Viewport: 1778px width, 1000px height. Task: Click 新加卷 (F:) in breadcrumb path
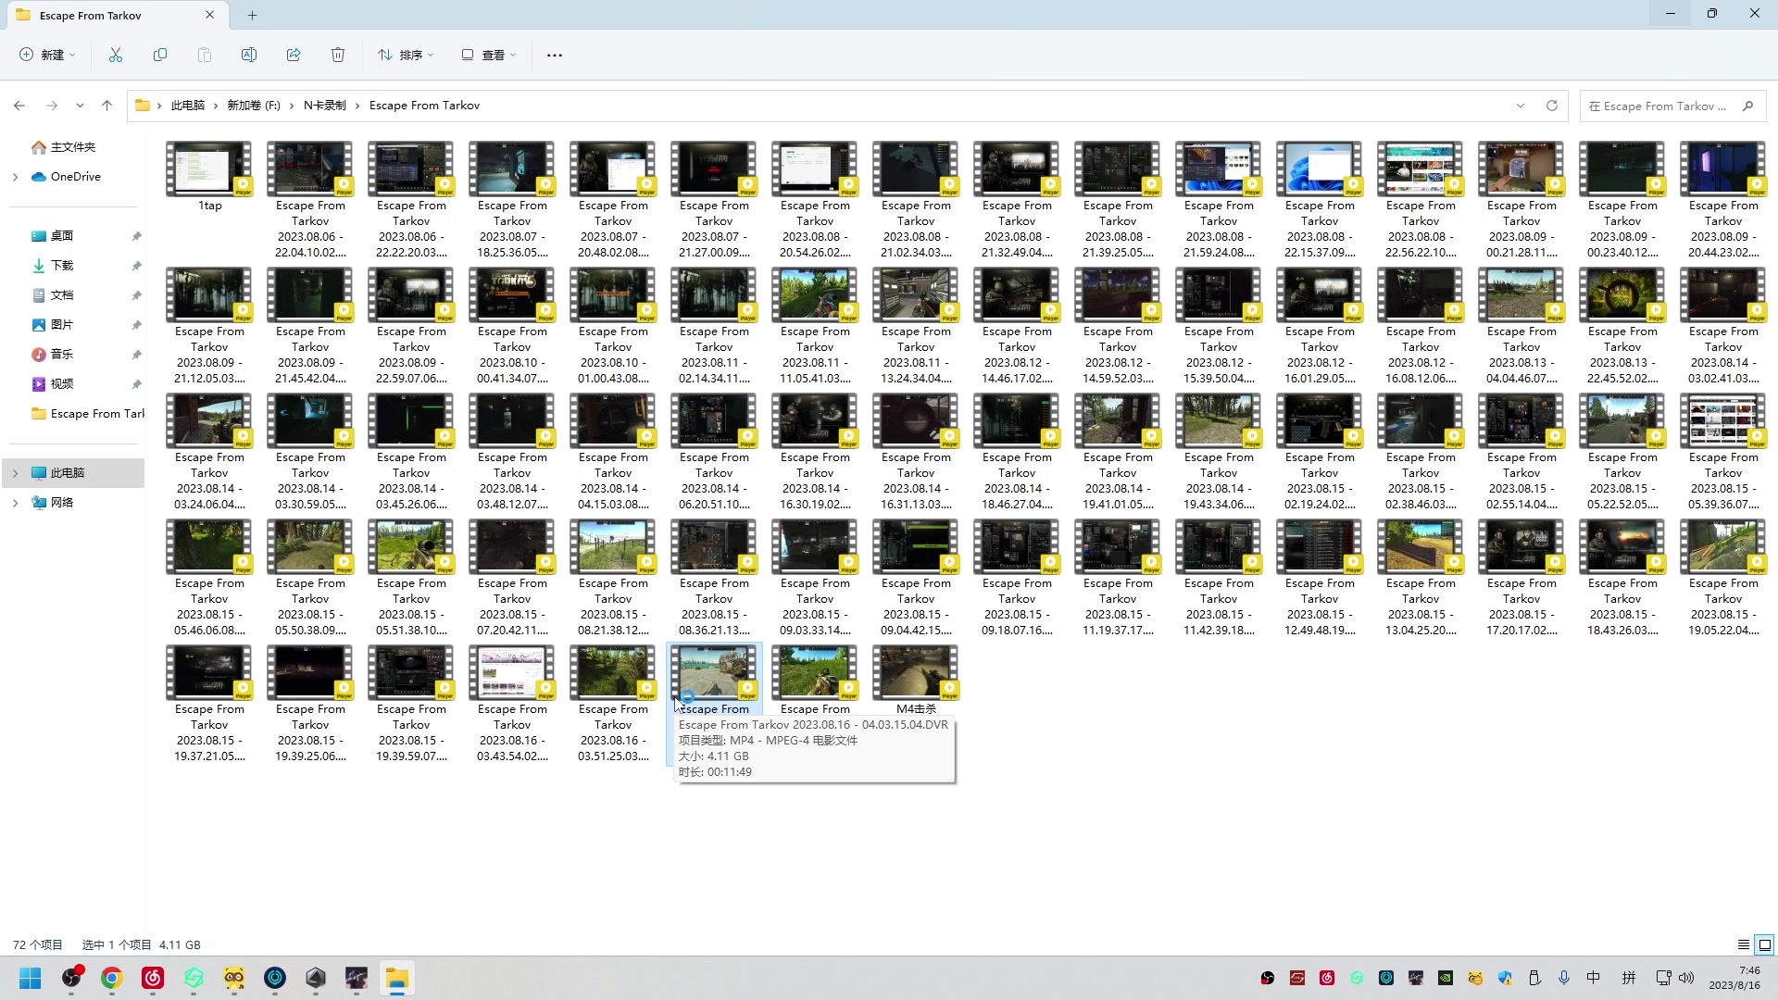pos(254,106)
